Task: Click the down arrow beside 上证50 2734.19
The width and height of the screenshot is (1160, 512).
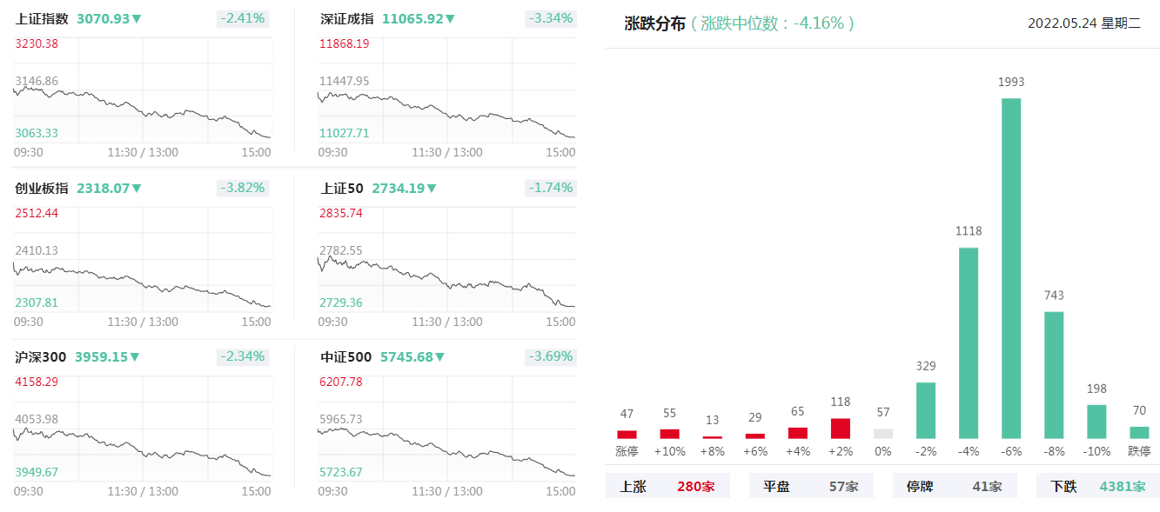Action: pyautogui.click(x=432, y=188)
